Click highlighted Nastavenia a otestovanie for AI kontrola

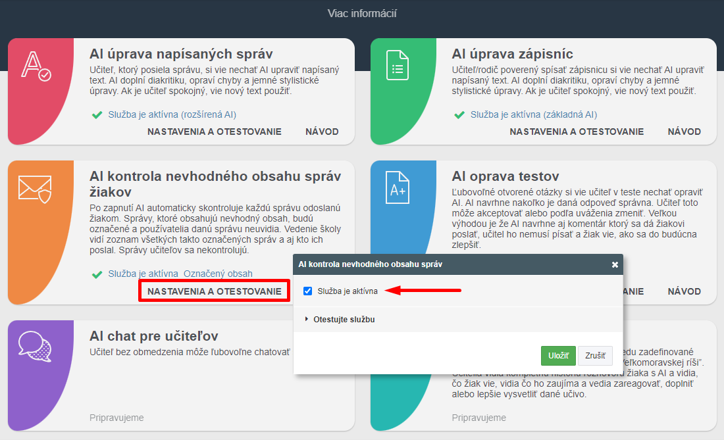click(214, 291)
